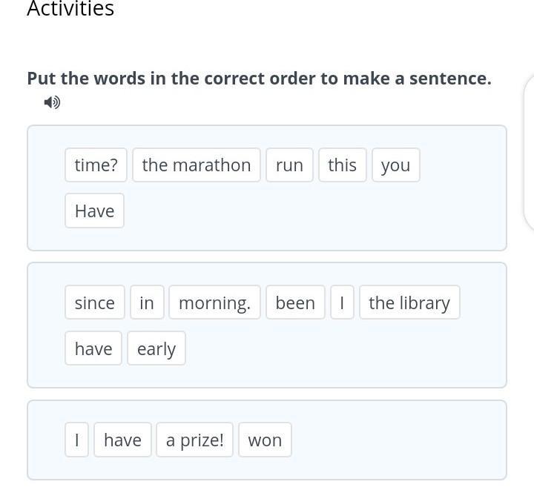
Task: Click the 'I' tile beside 'been'
Action: click(342, 303)
